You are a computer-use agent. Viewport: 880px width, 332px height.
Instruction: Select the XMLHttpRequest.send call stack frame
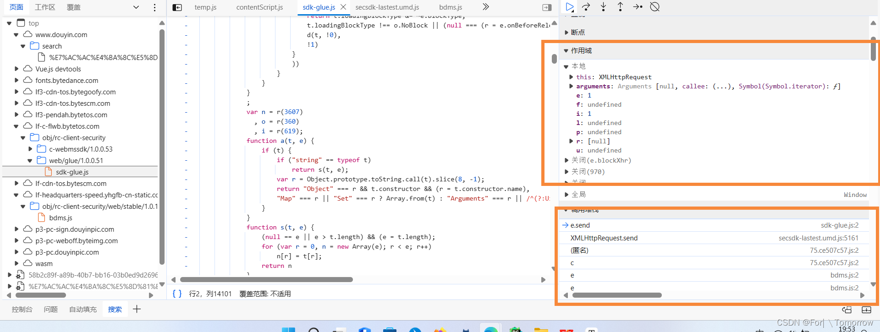tap(714, 238)
